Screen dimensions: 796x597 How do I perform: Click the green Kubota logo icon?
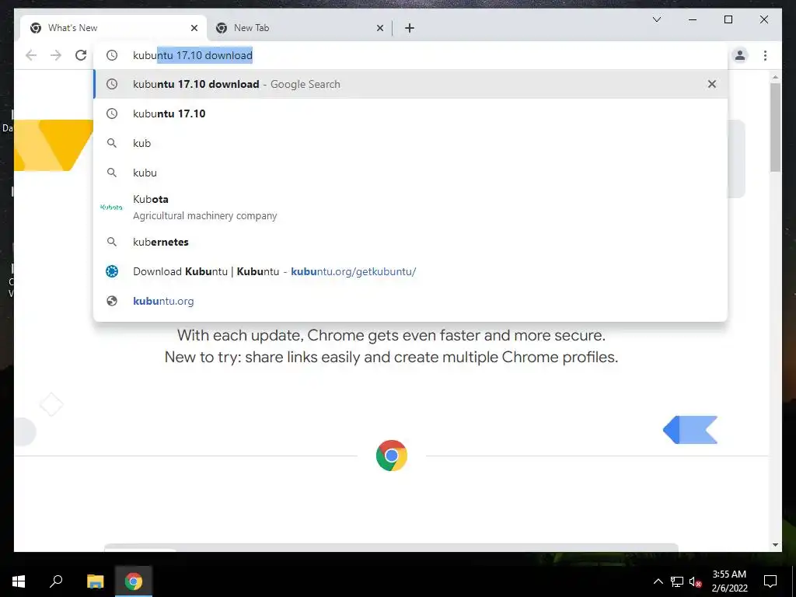[111, 207]
